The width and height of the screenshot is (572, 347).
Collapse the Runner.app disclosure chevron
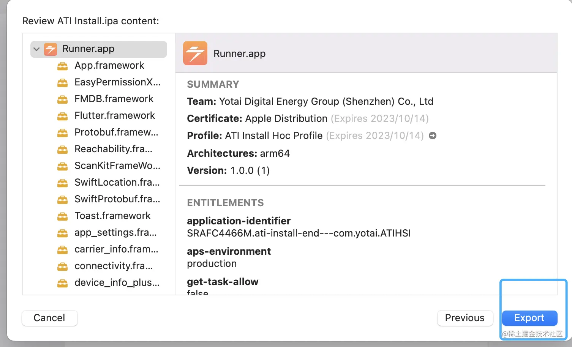click(x=36, y=49)
